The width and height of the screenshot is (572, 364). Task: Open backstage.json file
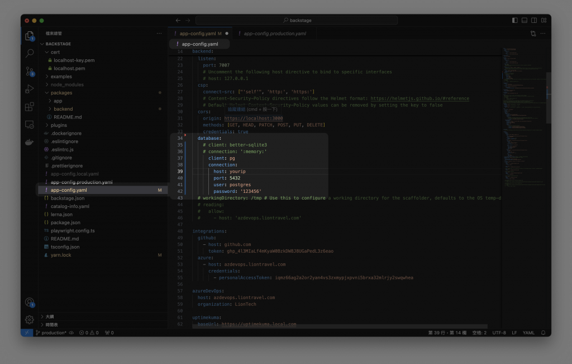[x=68, y=198]
